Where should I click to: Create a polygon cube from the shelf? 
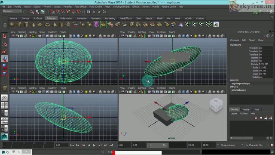(19, 25)
